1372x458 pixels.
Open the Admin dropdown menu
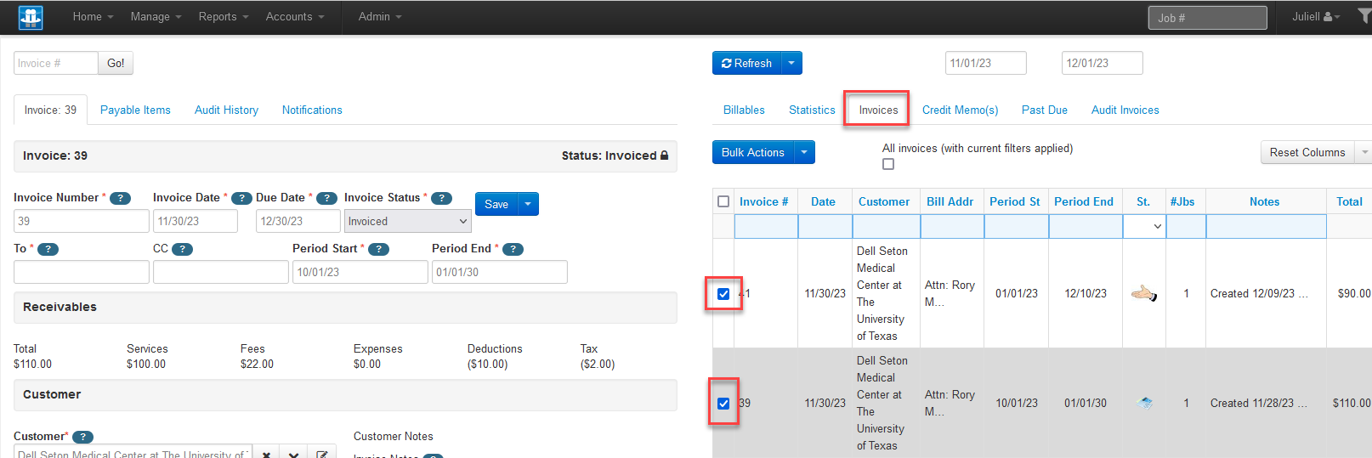point(380,17)
